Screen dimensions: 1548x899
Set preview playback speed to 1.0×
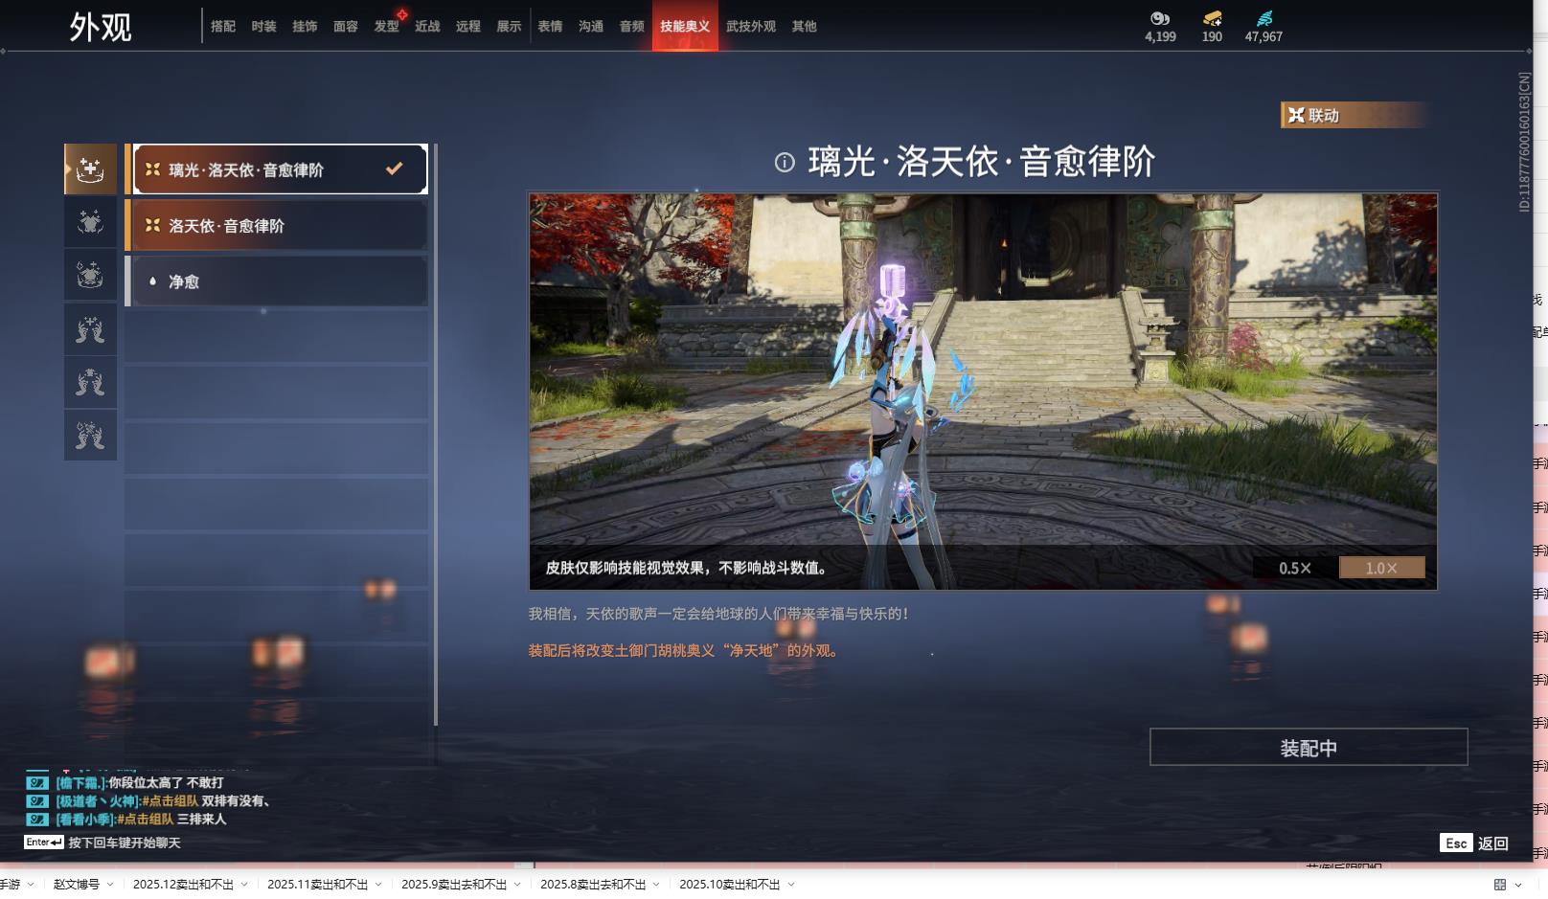[x=1381, y=568]
